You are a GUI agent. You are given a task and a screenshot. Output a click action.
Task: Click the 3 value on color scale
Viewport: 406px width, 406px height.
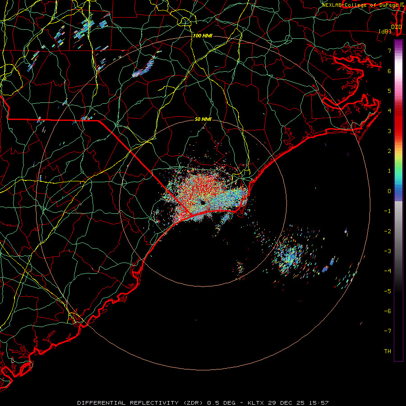389,131
